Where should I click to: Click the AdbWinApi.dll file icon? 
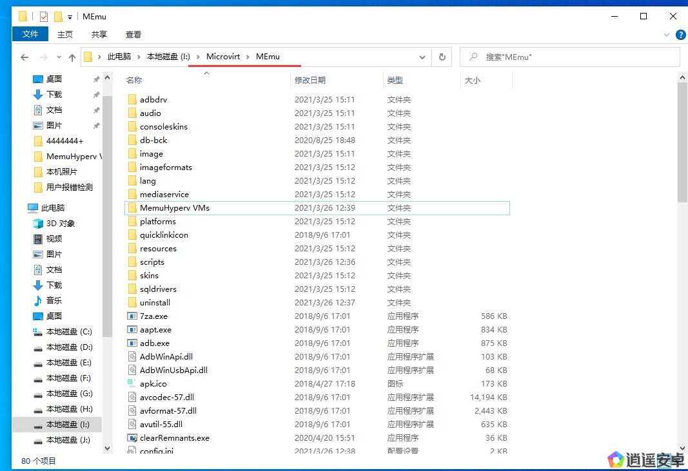[132, 356]
